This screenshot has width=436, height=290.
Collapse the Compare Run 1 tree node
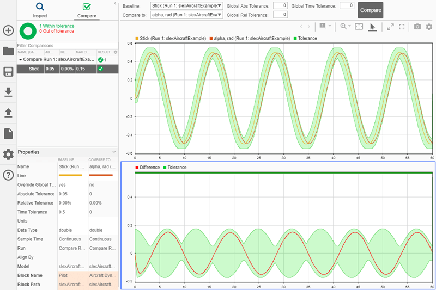21,60
